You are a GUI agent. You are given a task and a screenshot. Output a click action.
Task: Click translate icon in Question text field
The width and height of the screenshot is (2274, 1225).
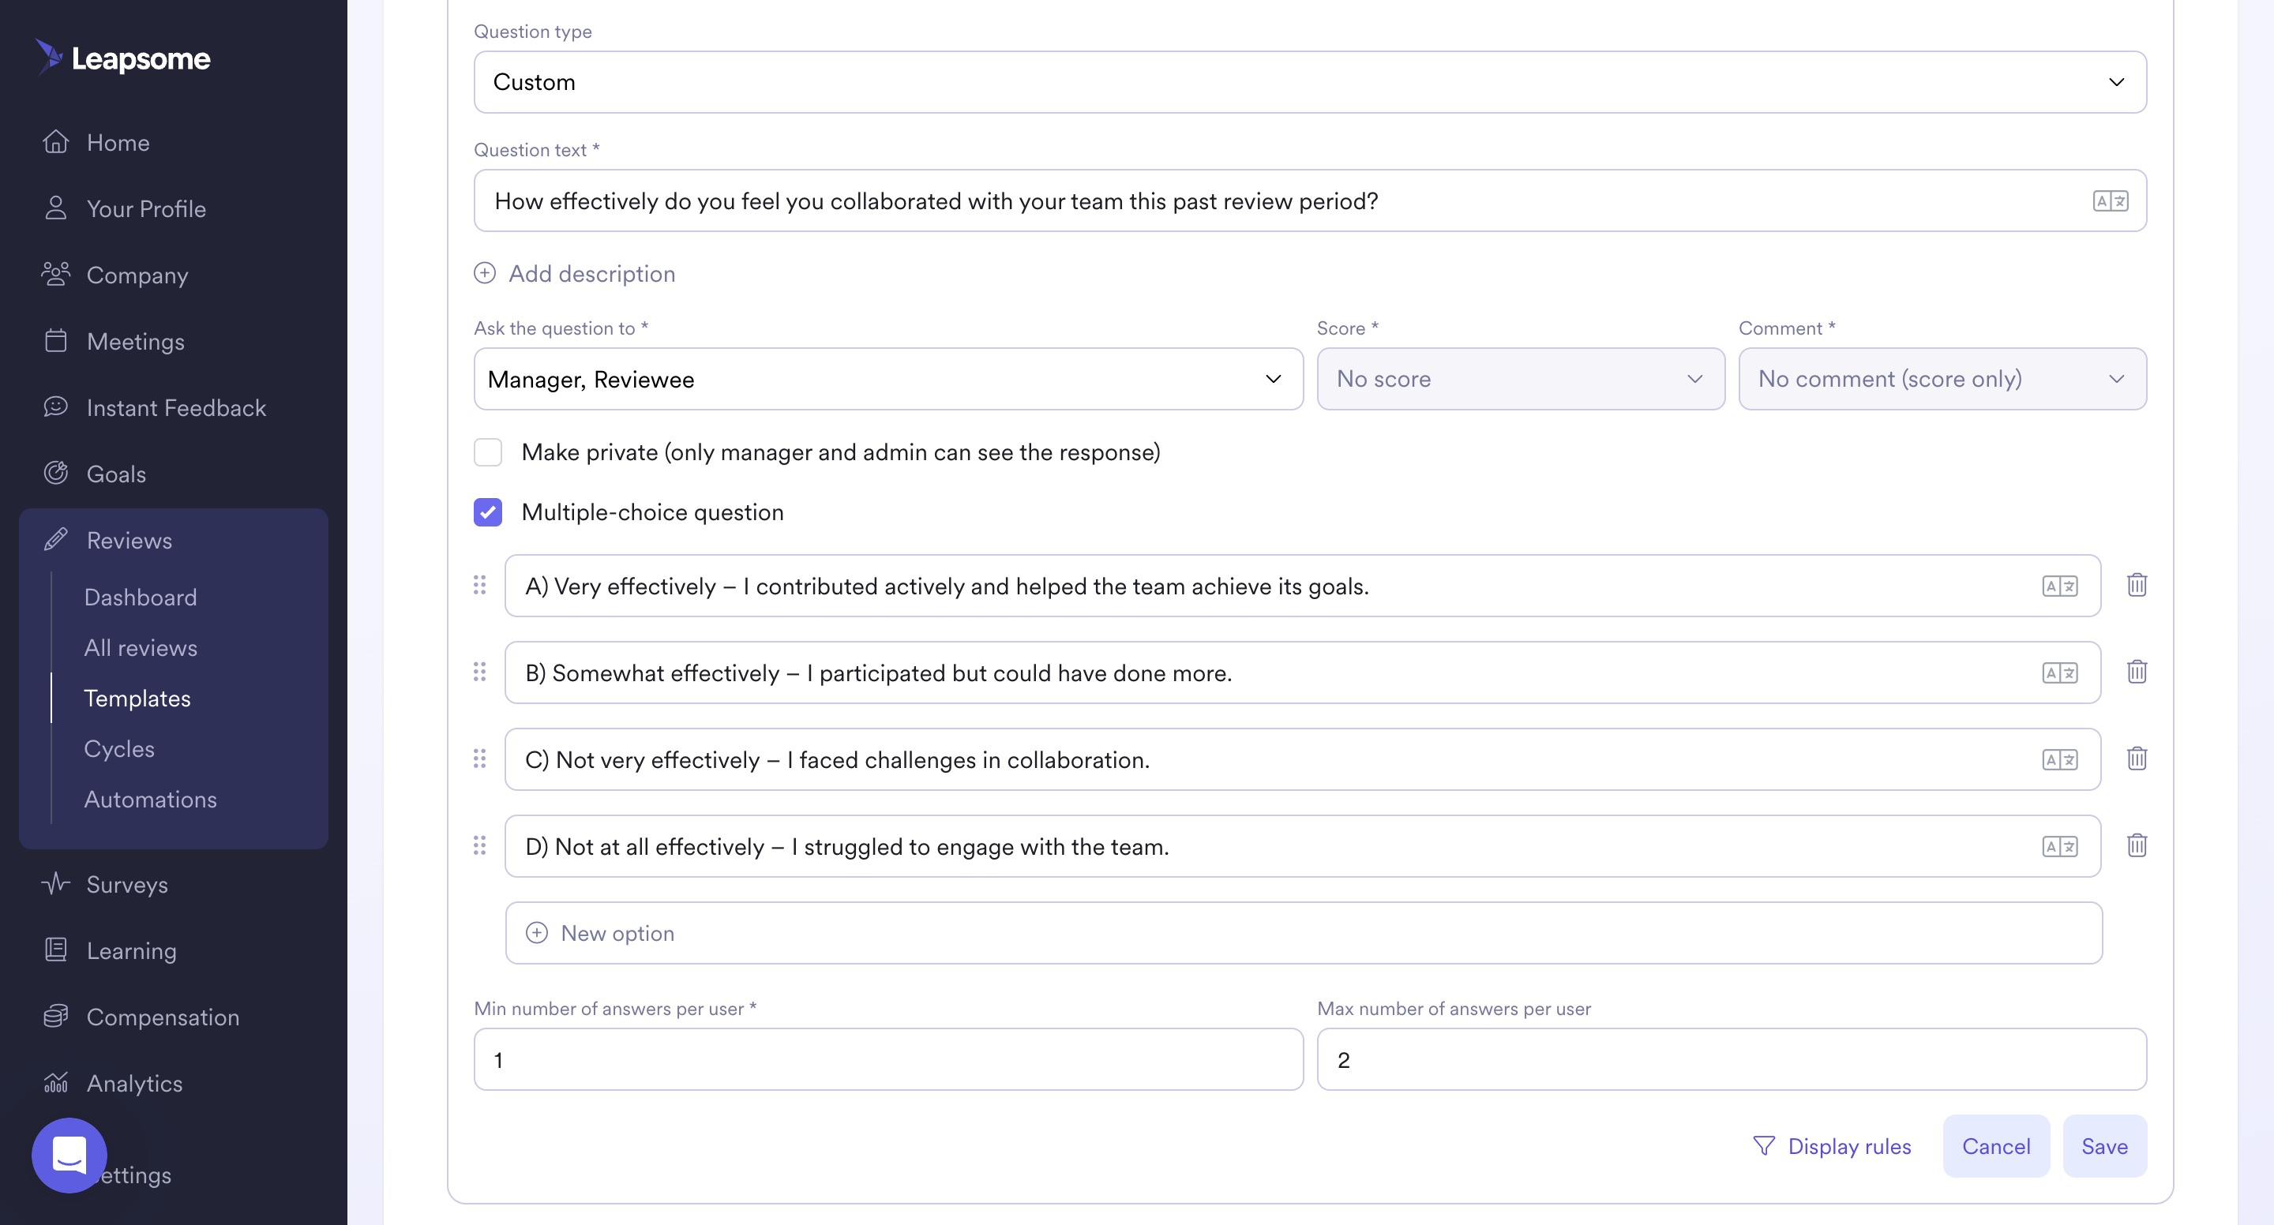2110,200
